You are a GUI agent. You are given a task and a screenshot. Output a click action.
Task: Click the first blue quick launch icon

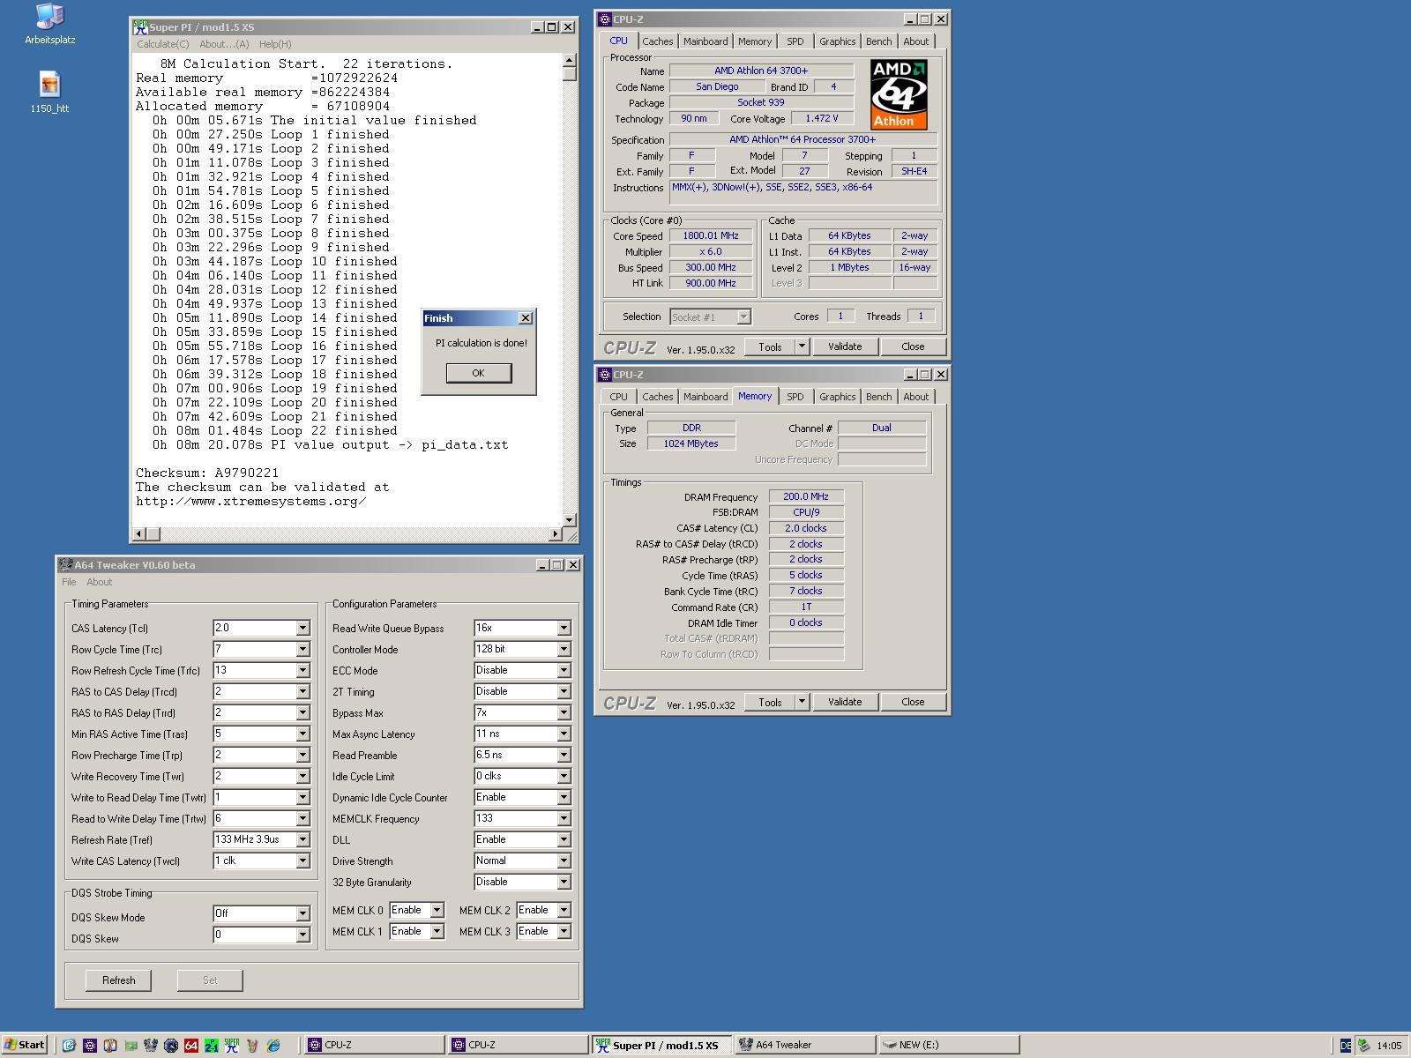tap(69, 1045)
